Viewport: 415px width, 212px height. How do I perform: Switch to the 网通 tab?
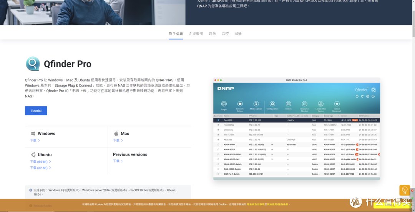click(238, 34)
